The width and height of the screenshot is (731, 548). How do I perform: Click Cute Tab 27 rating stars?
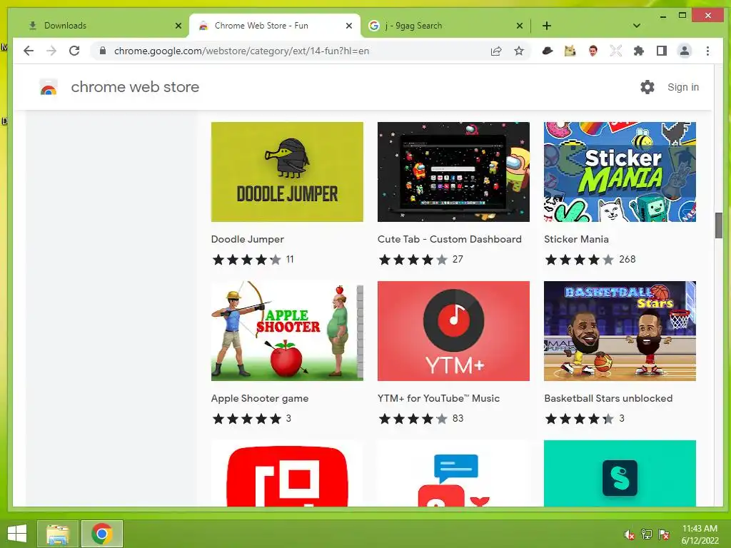[x=413, y=260]
